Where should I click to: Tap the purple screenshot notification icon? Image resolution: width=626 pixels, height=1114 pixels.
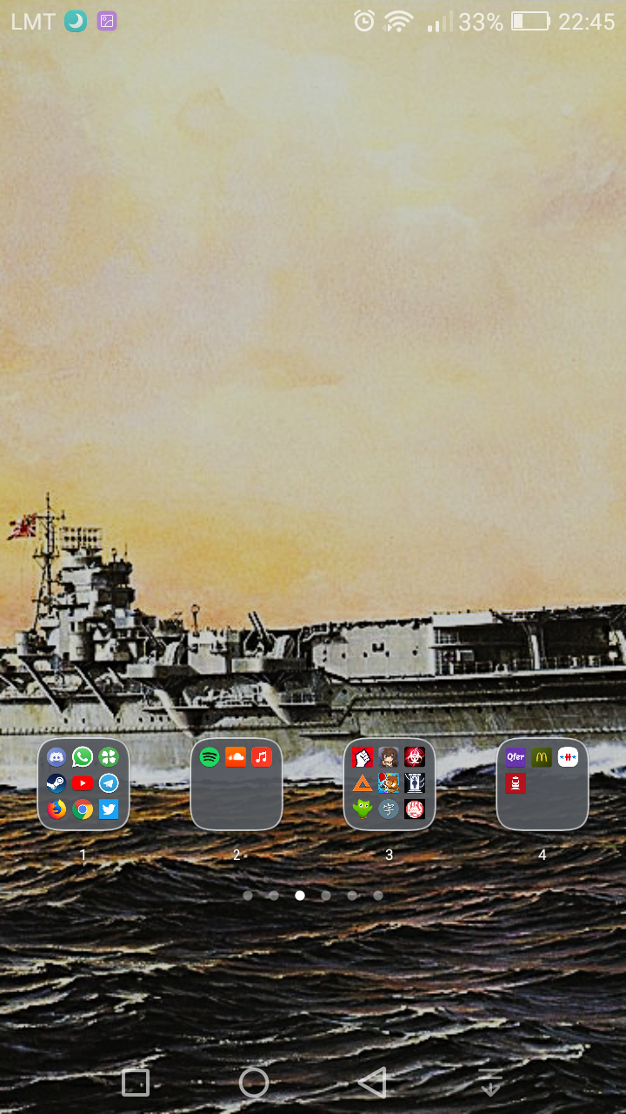pyautogui.click(x=107, y=22)
